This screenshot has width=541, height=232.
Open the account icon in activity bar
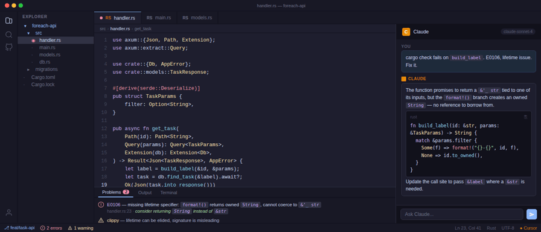coord(9,213)
